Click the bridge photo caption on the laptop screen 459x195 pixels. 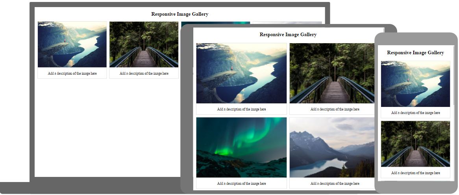144,74
